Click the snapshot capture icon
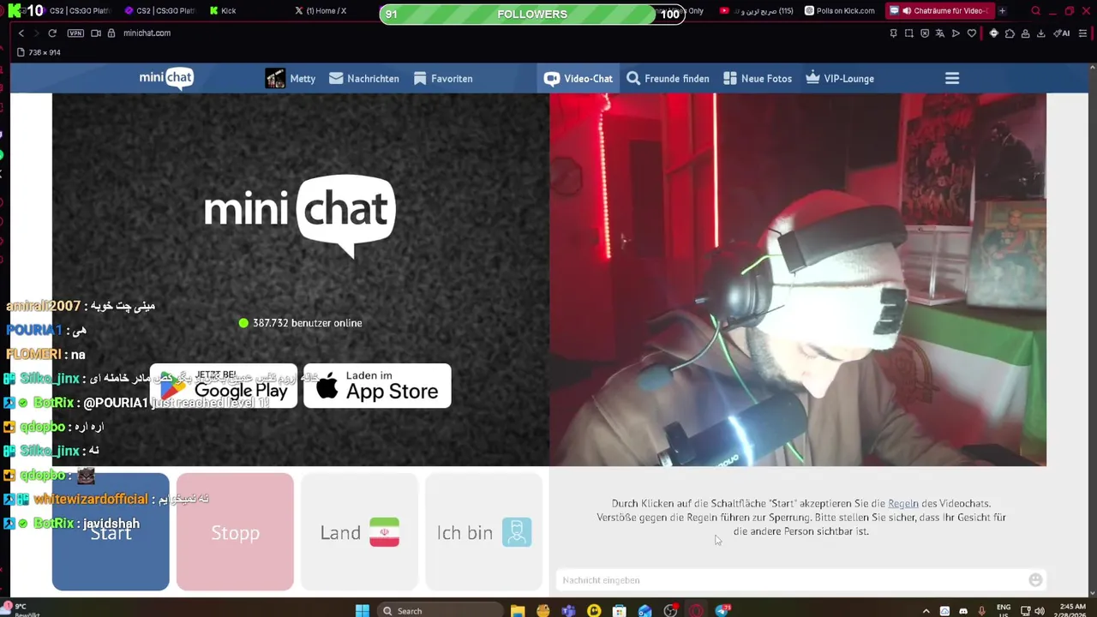This screenshot has height=617, width=1097. click(909, 33)
